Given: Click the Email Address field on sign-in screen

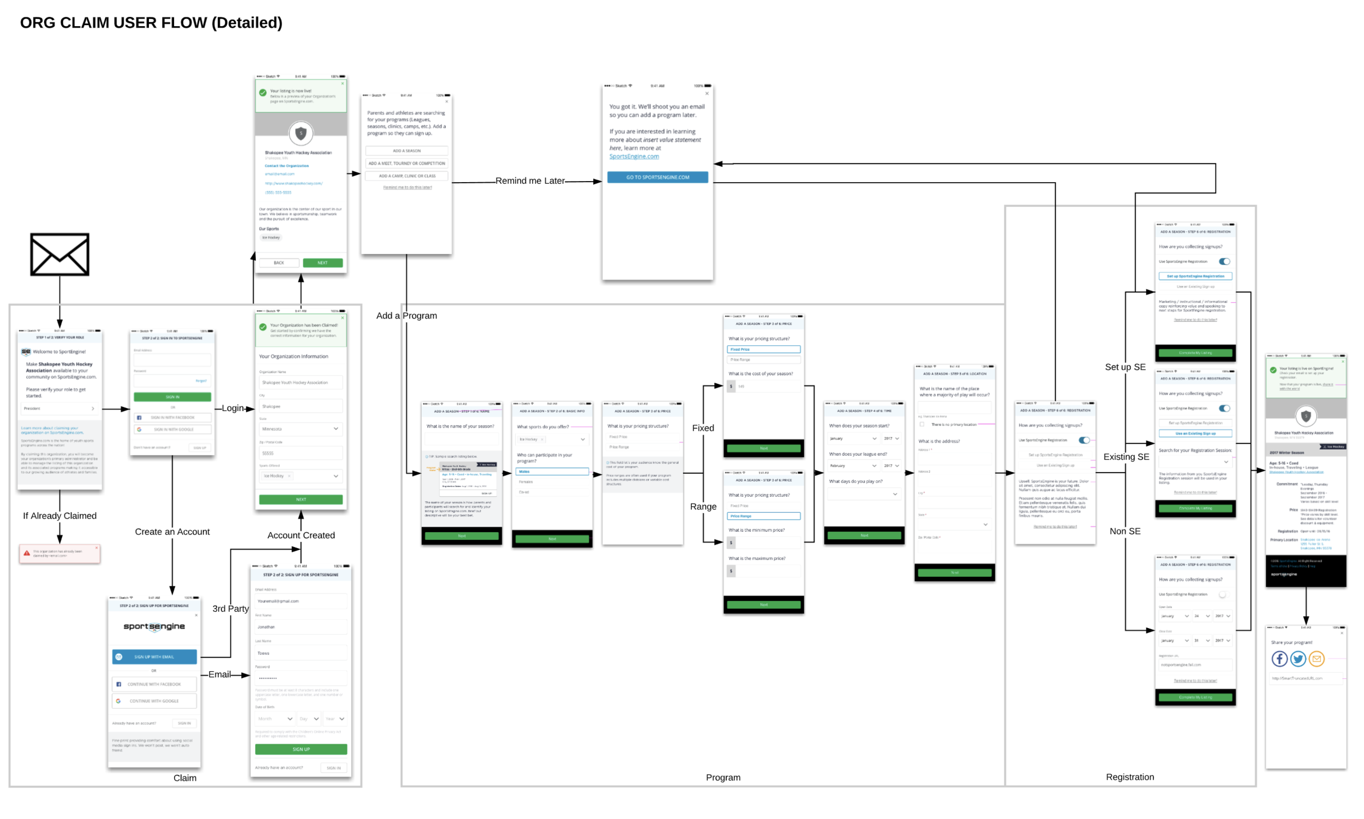Looking at the screenshot, I should [172, 360].
